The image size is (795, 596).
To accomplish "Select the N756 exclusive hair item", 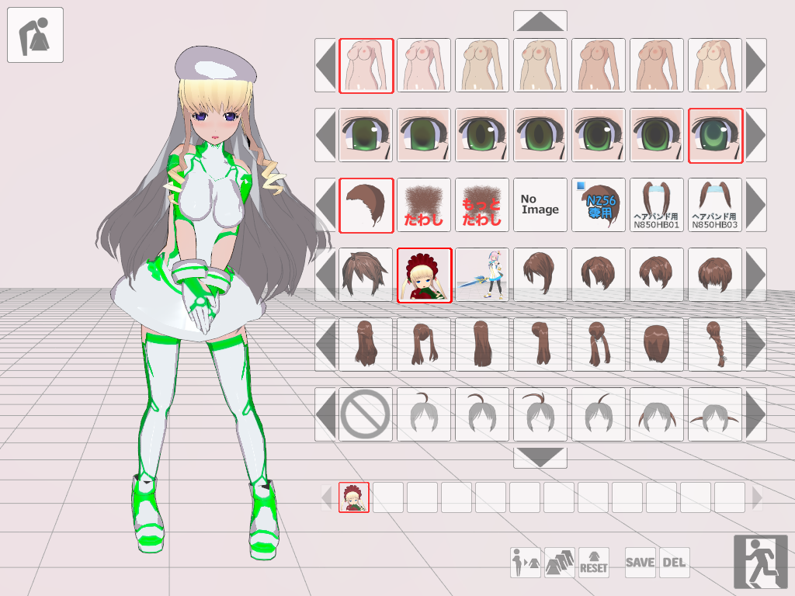I will tap(599, 205).
